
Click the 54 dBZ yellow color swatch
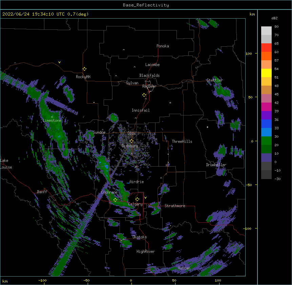coord(266,73)
